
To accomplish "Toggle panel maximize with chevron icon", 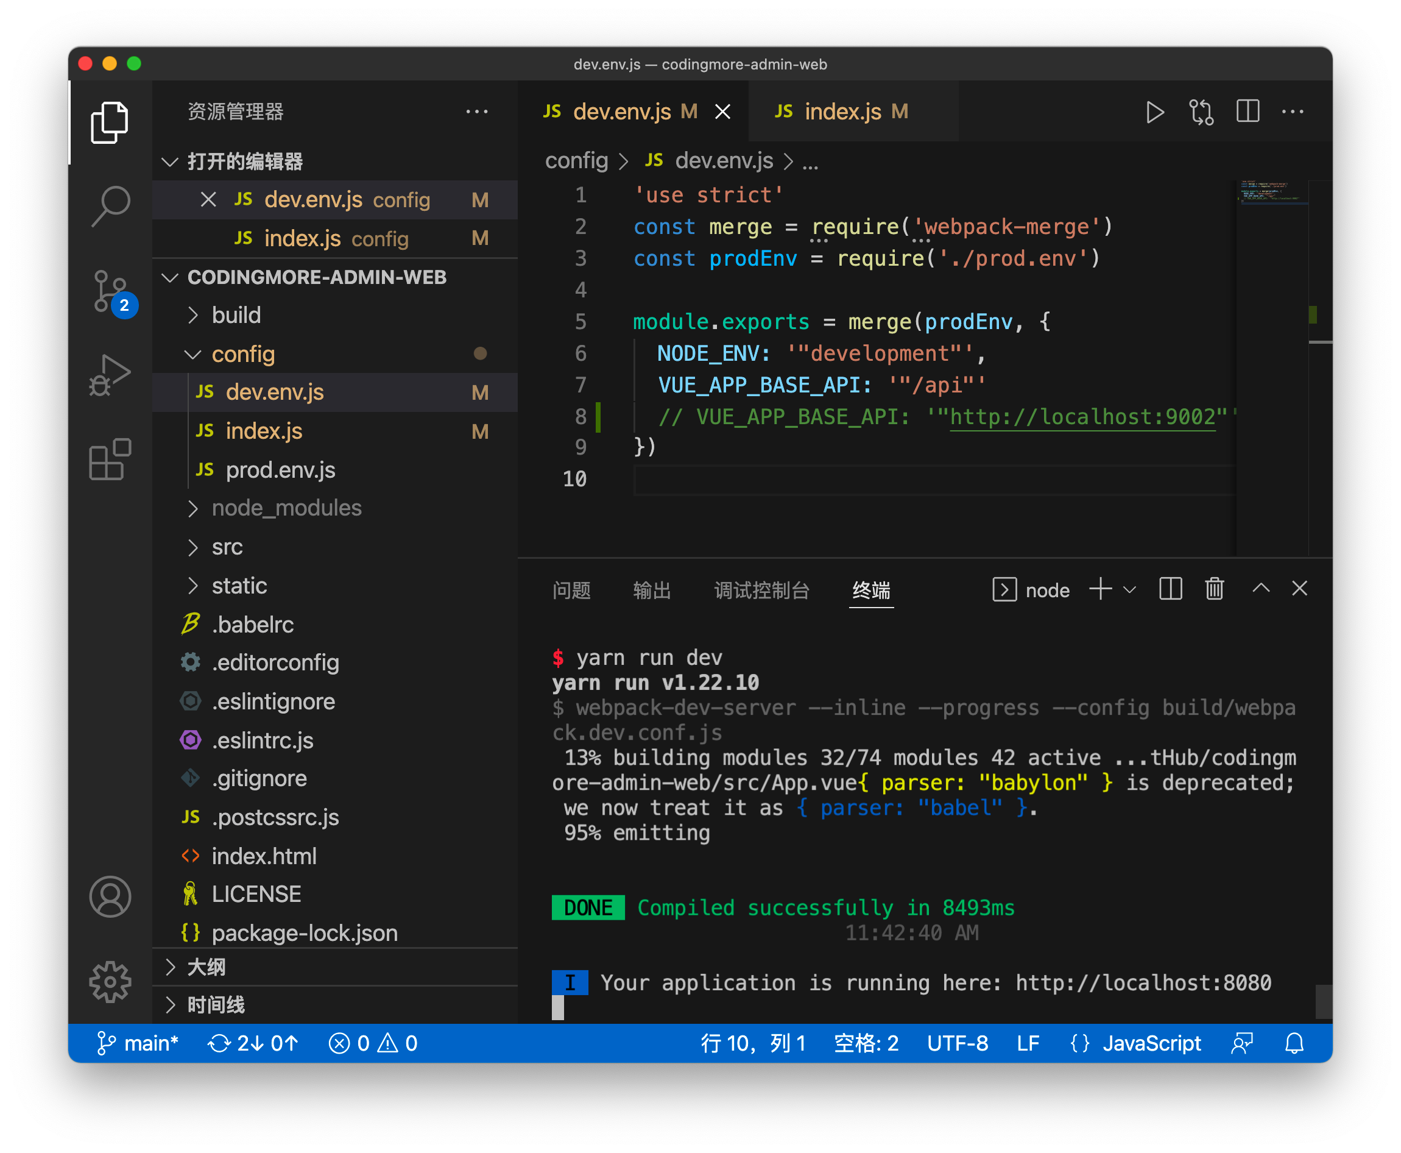I will pos(1261,589).
